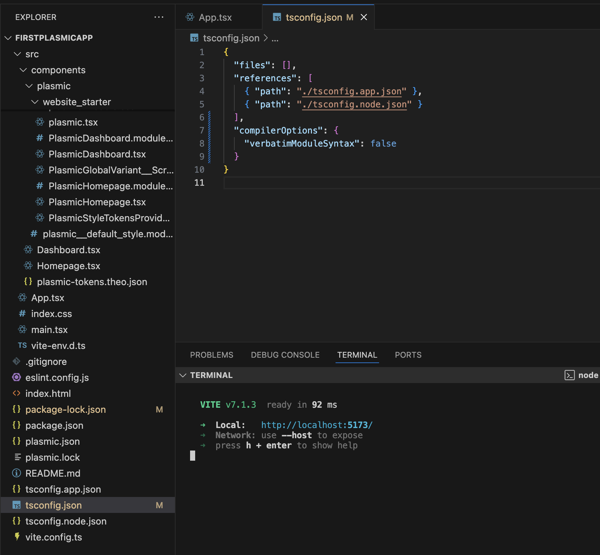Click the lightning icon of vite.config.ts
Viewport: 600px width, 555px height.
click(x=17, y=537)
